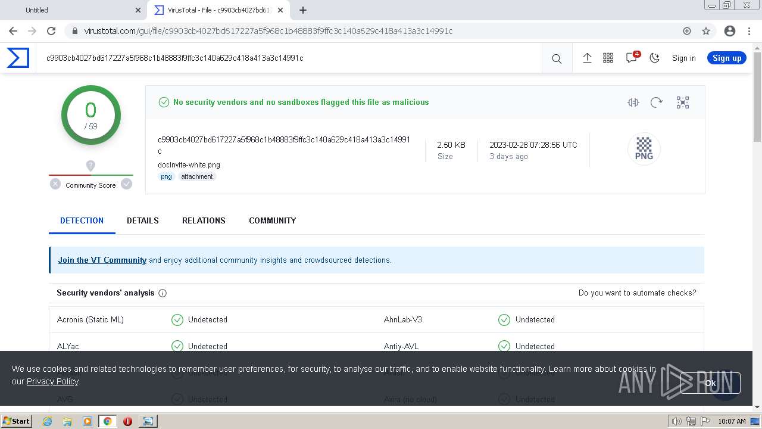Click info icon beside Security vendors' analysis
The height and width of the screenshot is (429, 762).
point(163,293)
